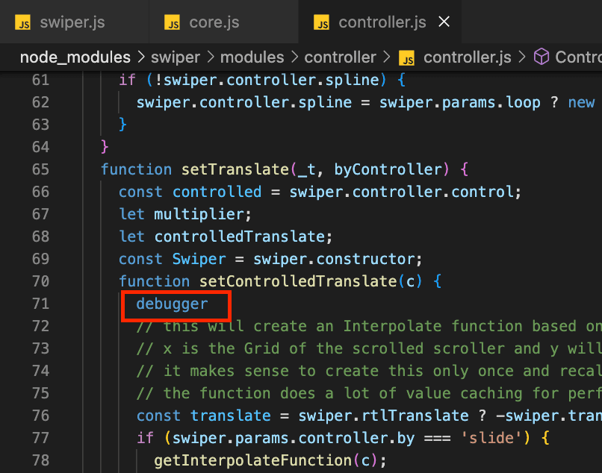Screen dimensions: 602x473
Task: Switch to the core.js tab
Action: 223,22
